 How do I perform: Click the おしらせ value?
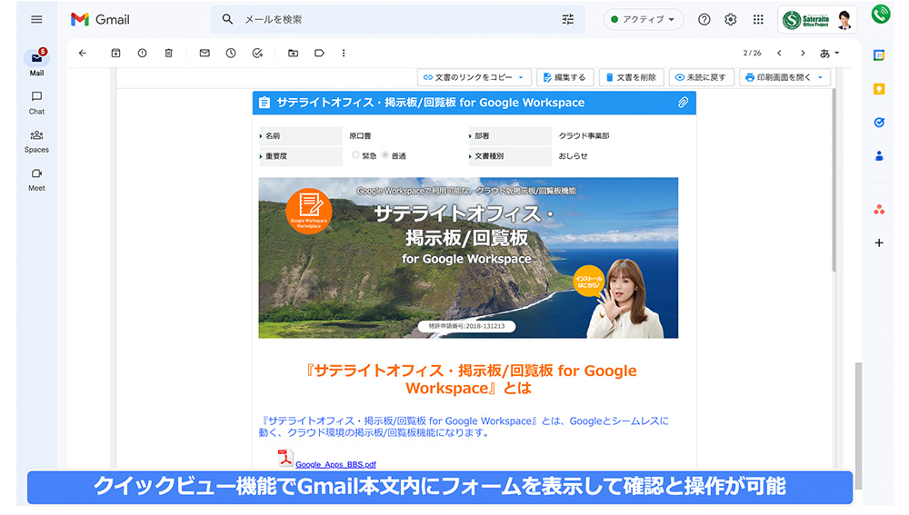point(573,156)
